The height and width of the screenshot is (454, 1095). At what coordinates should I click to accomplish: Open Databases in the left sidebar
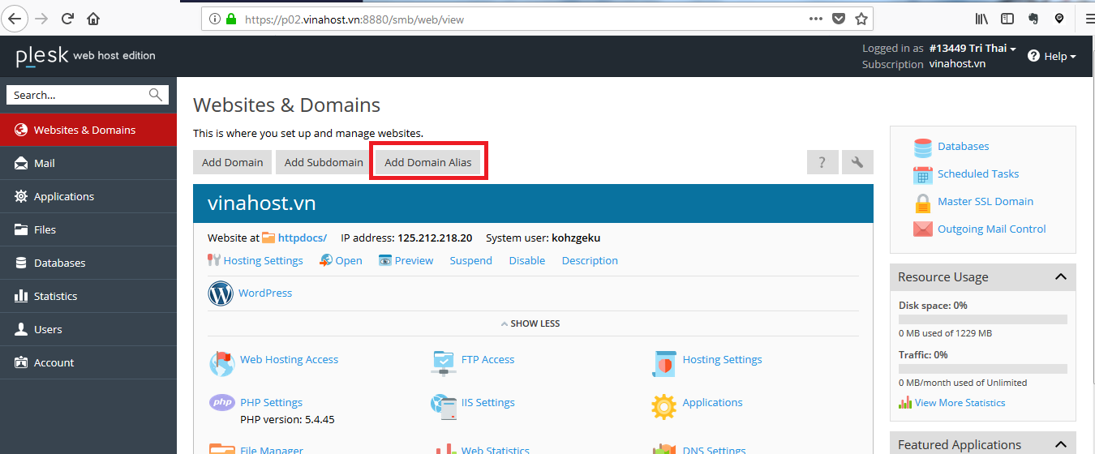[x=88, y=263]
